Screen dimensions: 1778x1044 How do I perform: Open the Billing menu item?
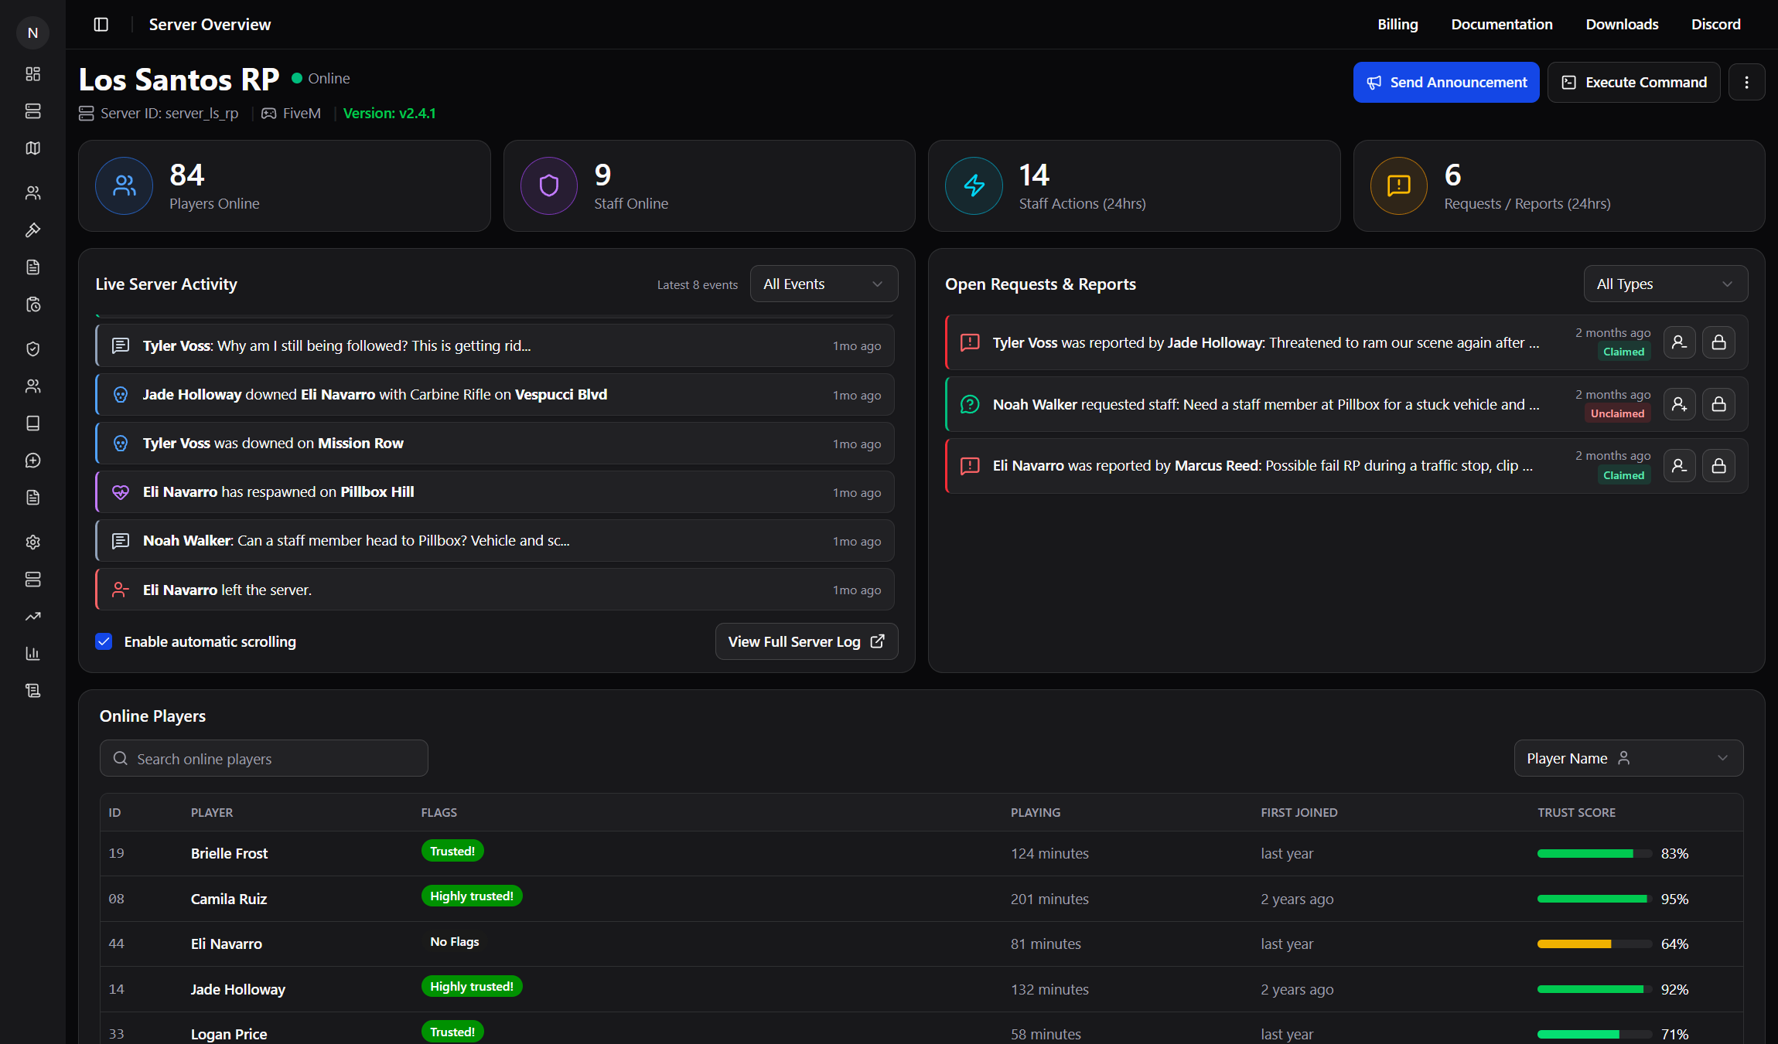tap(1397, 25)
